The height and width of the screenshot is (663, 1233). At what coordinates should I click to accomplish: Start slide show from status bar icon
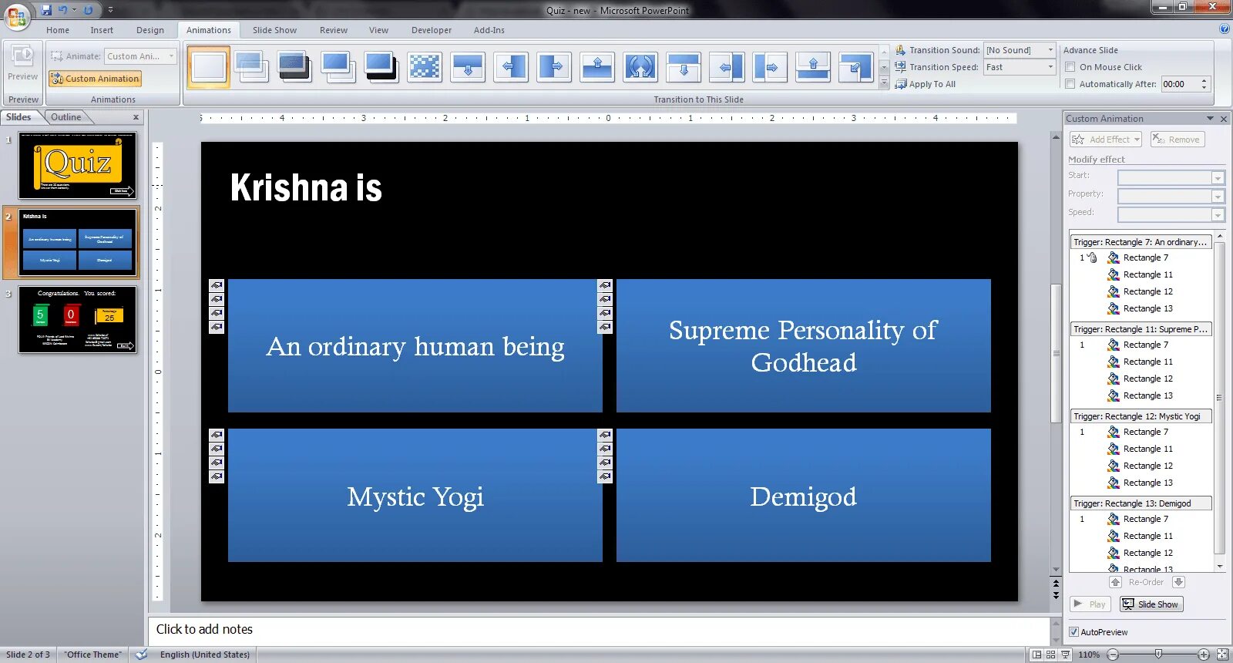1066,655
